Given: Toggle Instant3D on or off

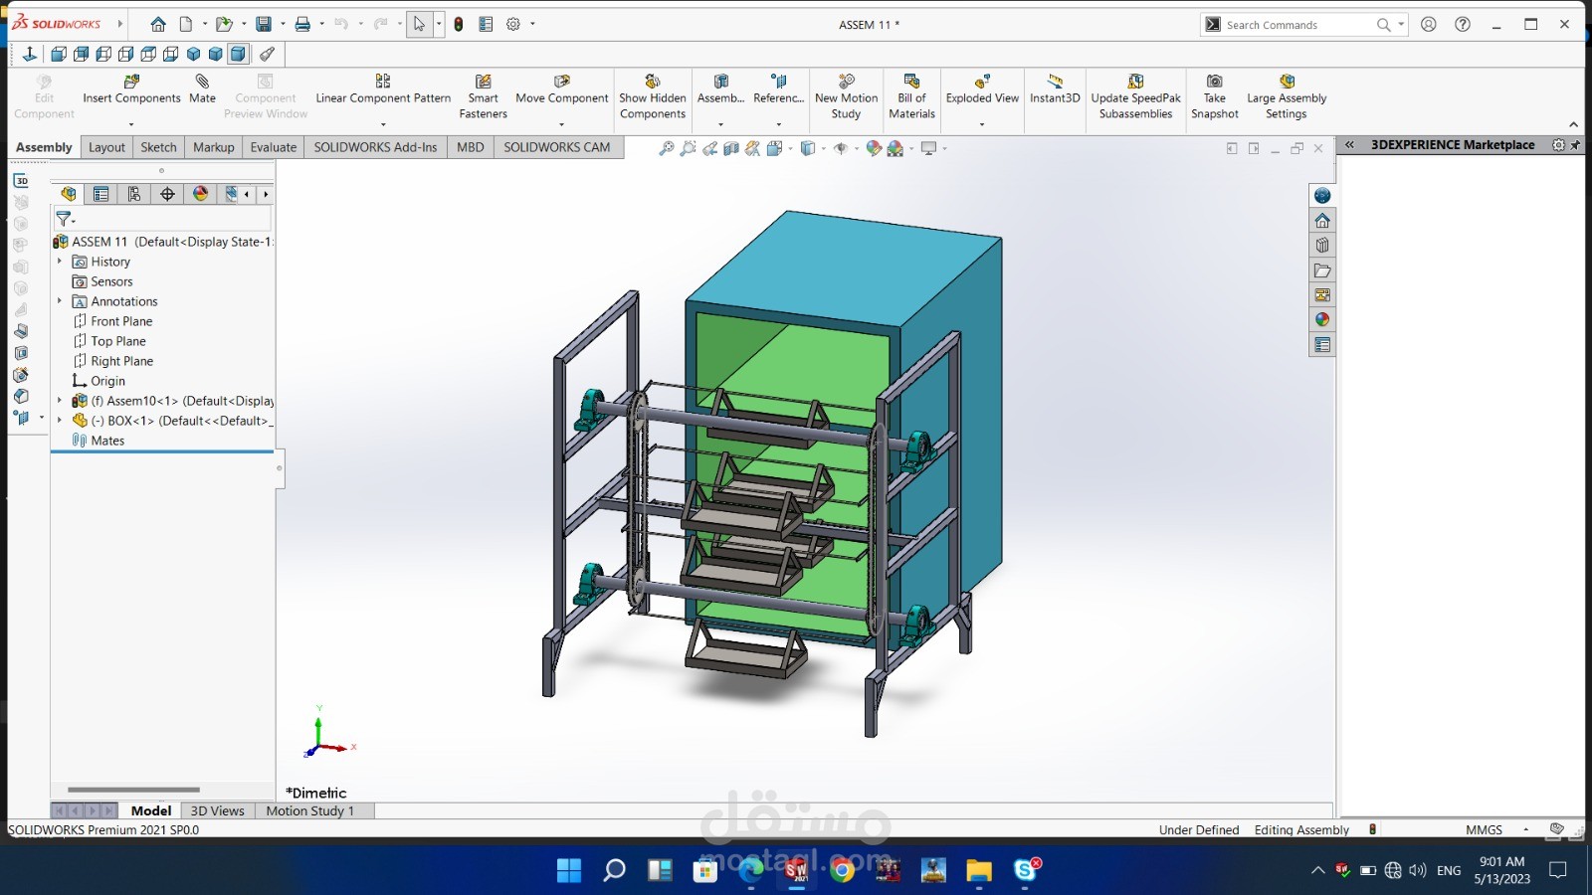Looking at the screenshot, I should [1055, 89].
